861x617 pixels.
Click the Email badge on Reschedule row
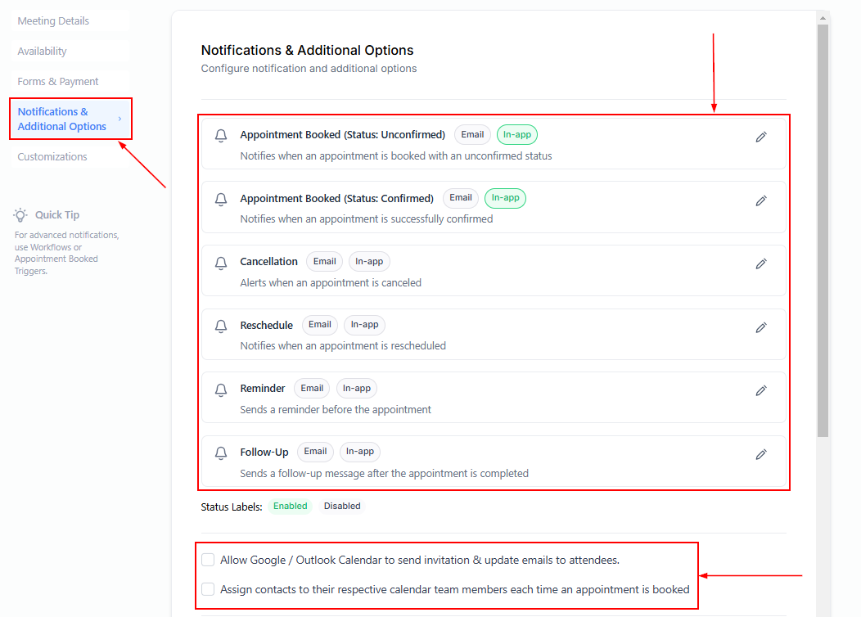point(319,325)
